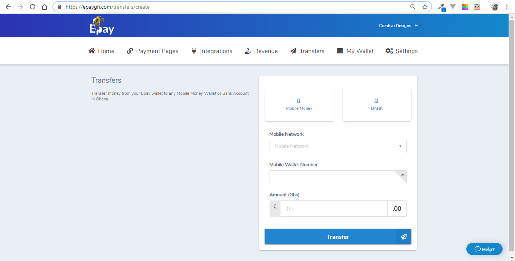Viewport: 515px width, 261px height.
Task: Click the Epay logo
Action: click(102, 26)
